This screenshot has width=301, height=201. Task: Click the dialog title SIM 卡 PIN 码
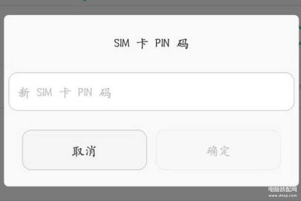[151, 43]
